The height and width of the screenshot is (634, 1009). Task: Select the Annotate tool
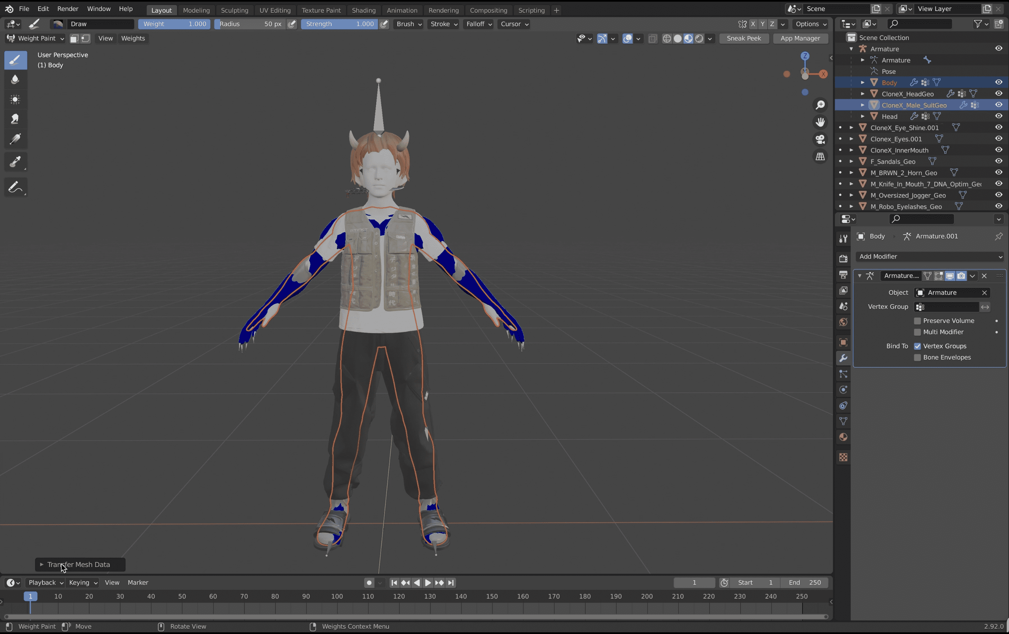coord(15,187)
